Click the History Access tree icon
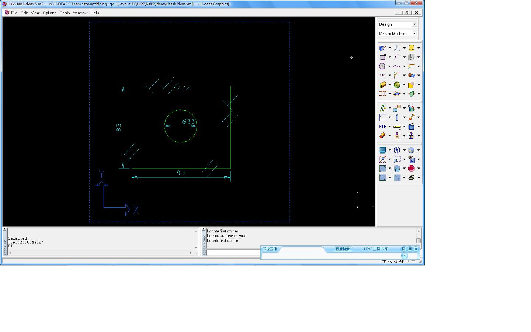Image resolution: width=531 pixels, height=332 pixels. tap(382, 108)
